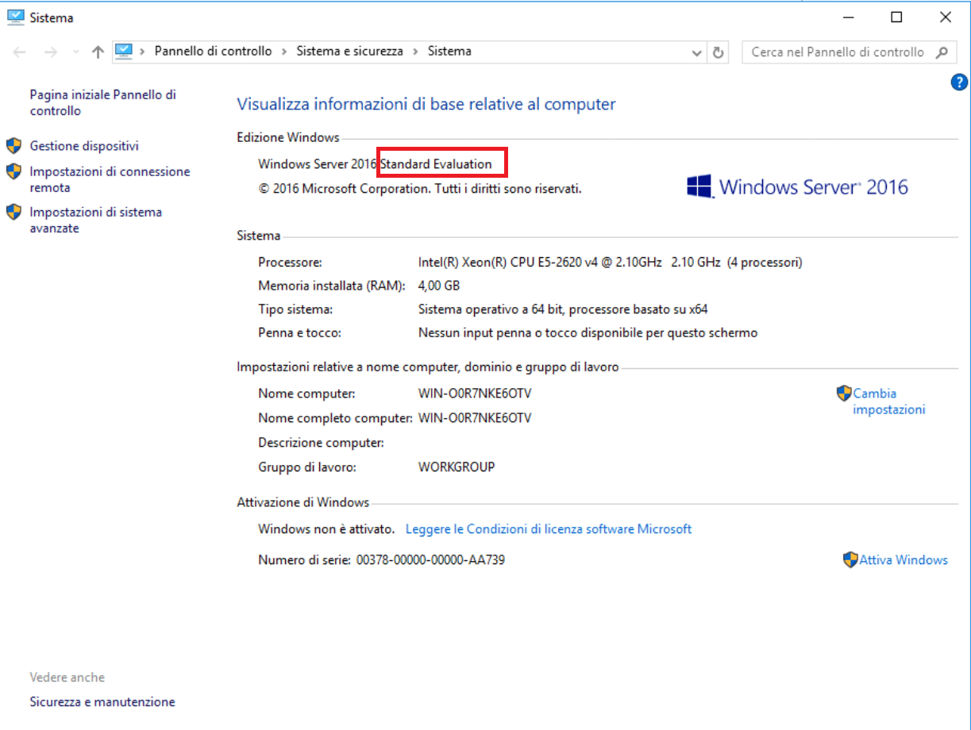Open Pagina iniziale Pannello di controllo
971x730 pixels.
pyautogui.click(x=103, y=102)
